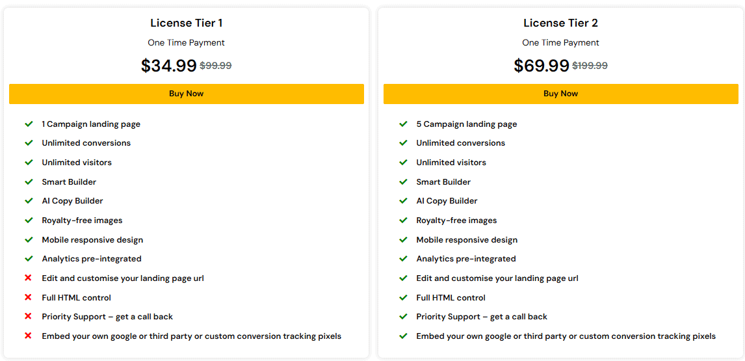Click green check beside Tier 1 Royalty-free images
Screen dimensions: 745x361
(x=29, y=221)
